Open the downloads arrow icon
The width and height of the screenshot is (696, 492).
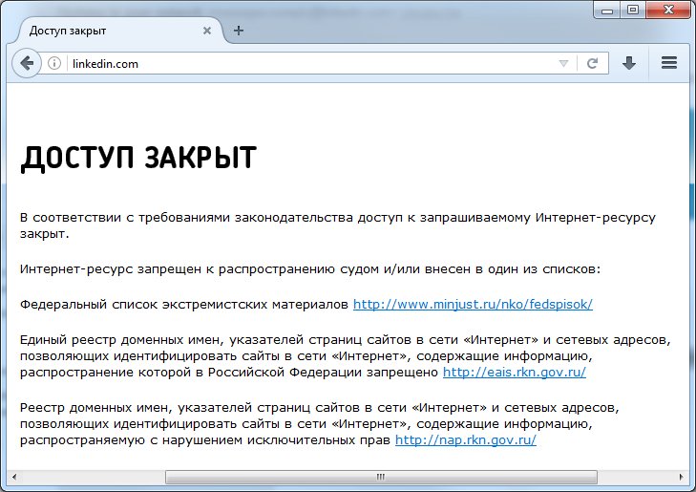(629, 63)
